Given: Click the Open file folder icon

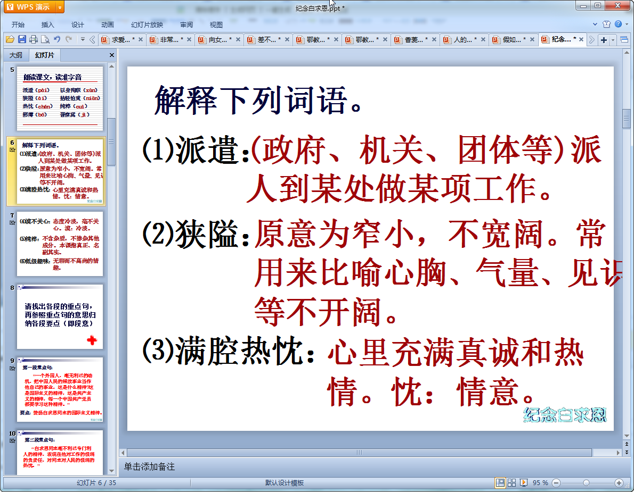Looking at the screenshot, I should (x=10, y=39).
